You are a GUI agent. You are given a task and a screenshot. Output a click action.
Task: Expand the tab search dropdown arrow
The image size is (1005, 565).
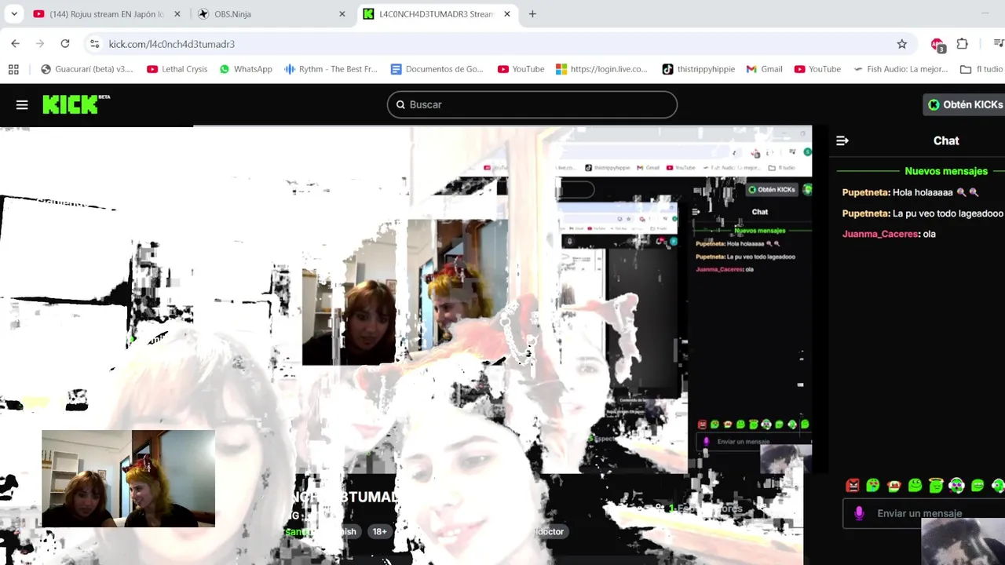[13, 14]
